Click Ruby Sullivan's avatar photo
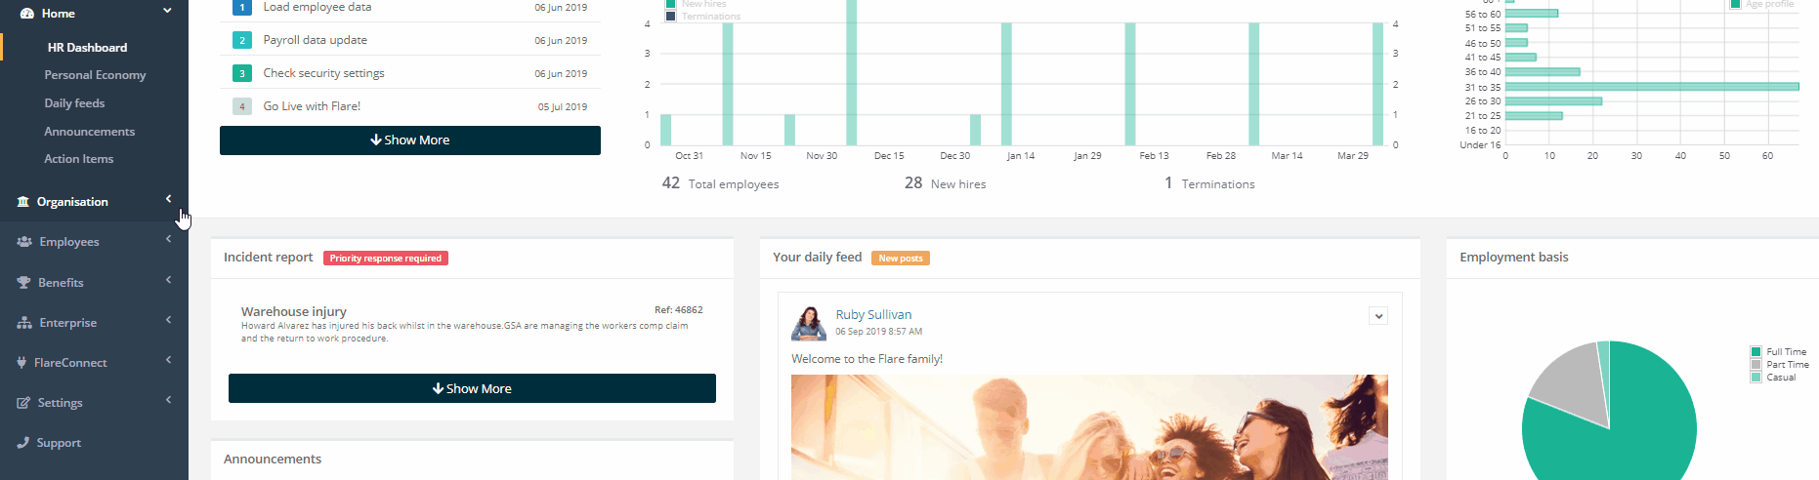The height and width of the screenshot is (480, 1819). pyautogui.click(x=809, y=323)
